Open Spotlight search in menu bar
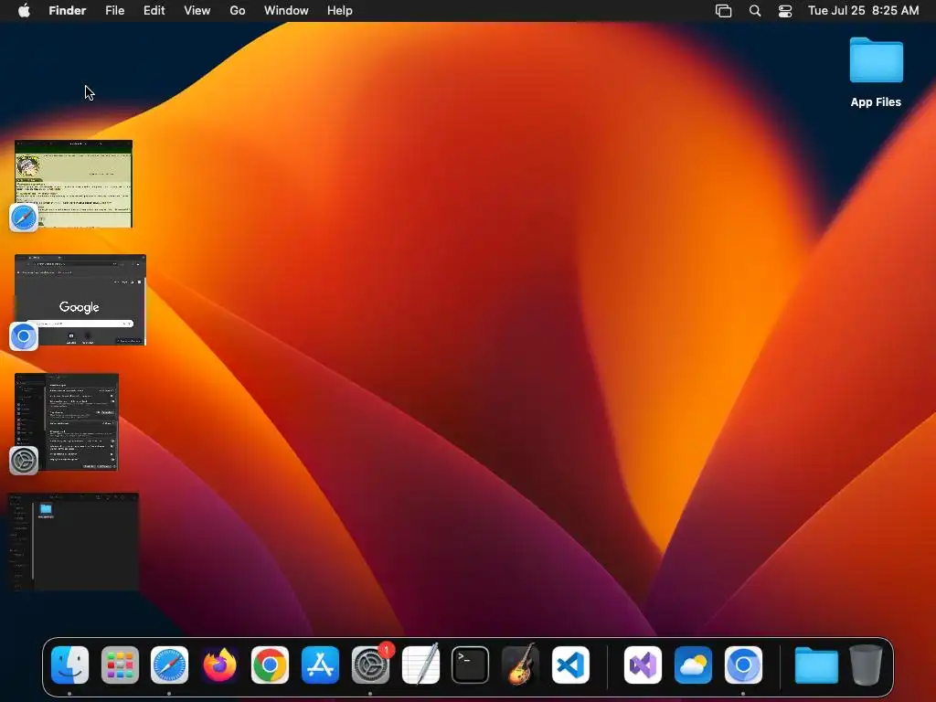This screenshot has height=702, width=936. [755, 11]
